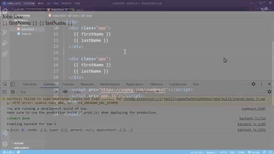Place cursor on line 12 lastName text

pyautogui.click(x=91, y=41)
